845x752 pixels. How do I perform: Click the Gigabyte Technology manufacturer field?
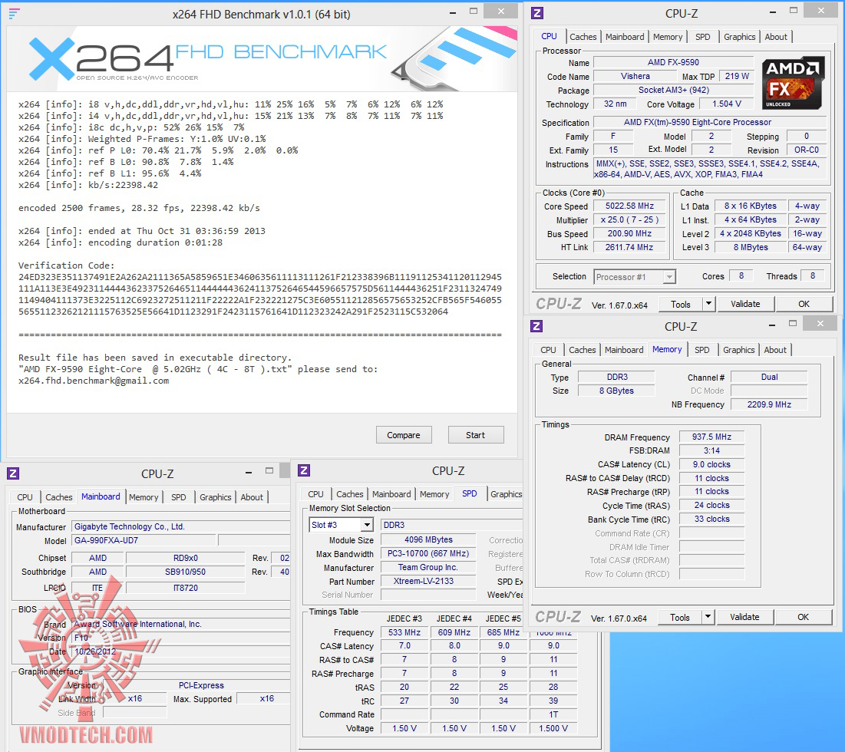click(x=181, y=526)
